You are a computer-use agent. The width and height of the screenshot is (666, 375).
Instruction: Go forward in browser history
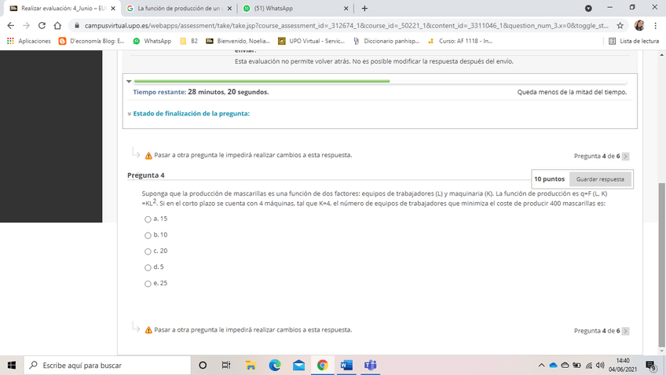coord(27,25)
